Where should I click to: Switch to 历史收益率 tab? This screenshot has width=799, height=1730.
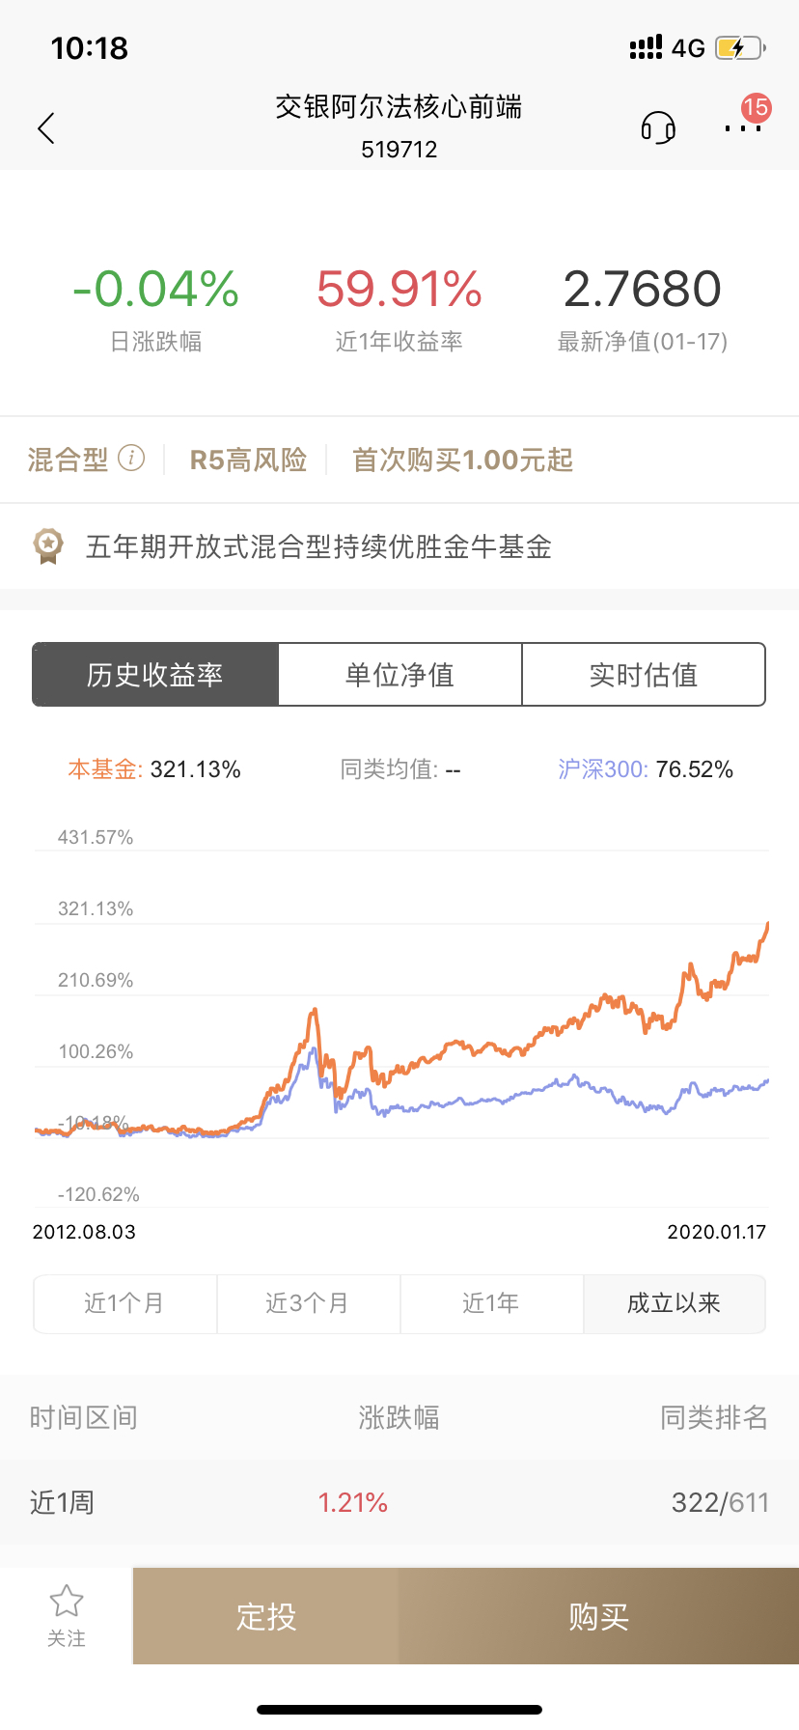pos(155,675)
